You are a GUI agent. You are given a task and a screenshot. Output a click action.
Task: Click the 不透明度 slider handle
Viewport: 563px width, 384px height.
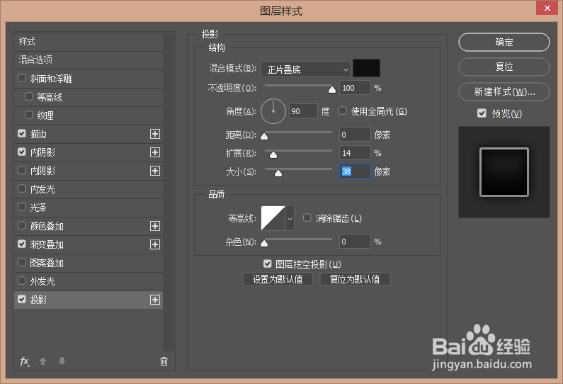(x=332, y=89)
